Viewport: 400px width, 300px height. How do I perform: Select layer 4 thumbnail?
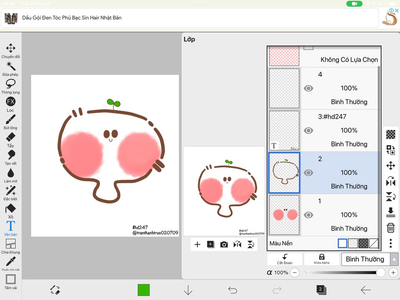tap(284, 88)
